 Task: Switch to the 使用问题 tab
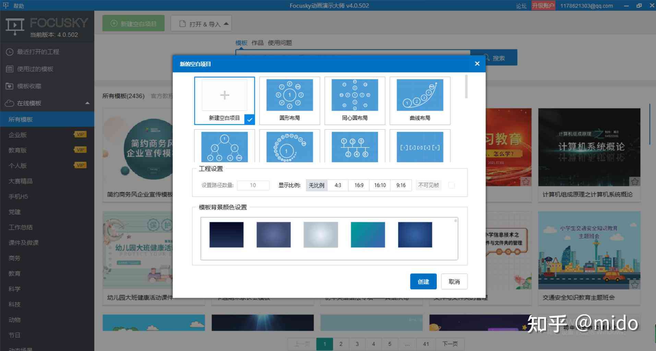280,43
